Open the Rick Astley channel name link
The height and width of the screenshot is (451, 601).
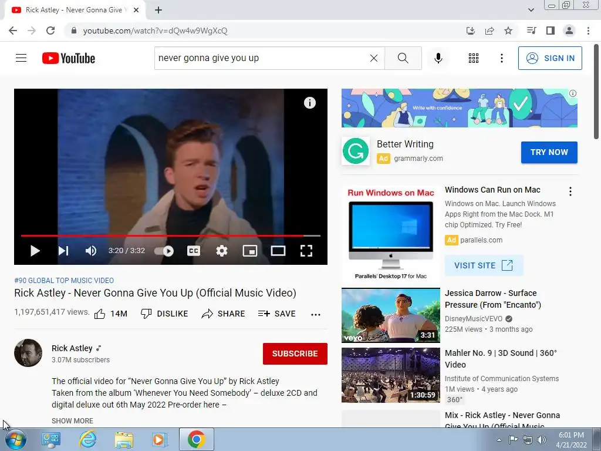(72, 348)
